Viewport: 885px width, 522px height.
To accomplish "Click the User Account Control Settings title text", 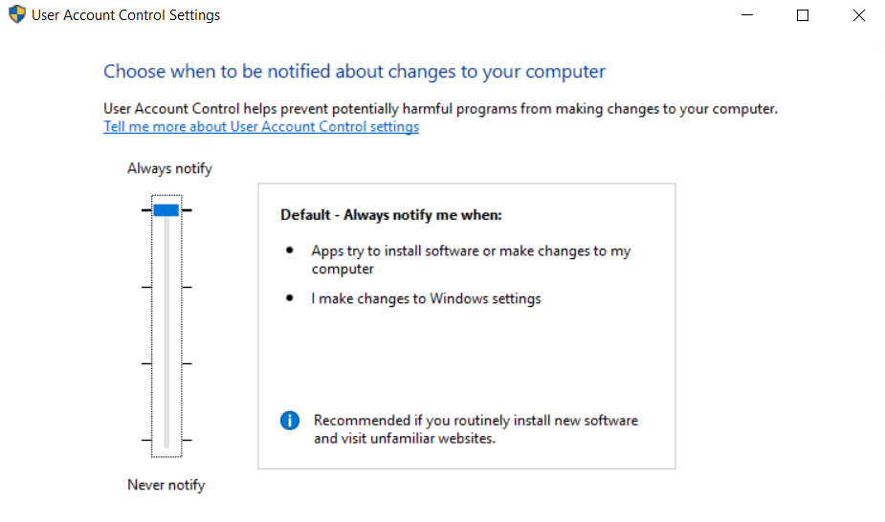I will click(x=126, y=15).
